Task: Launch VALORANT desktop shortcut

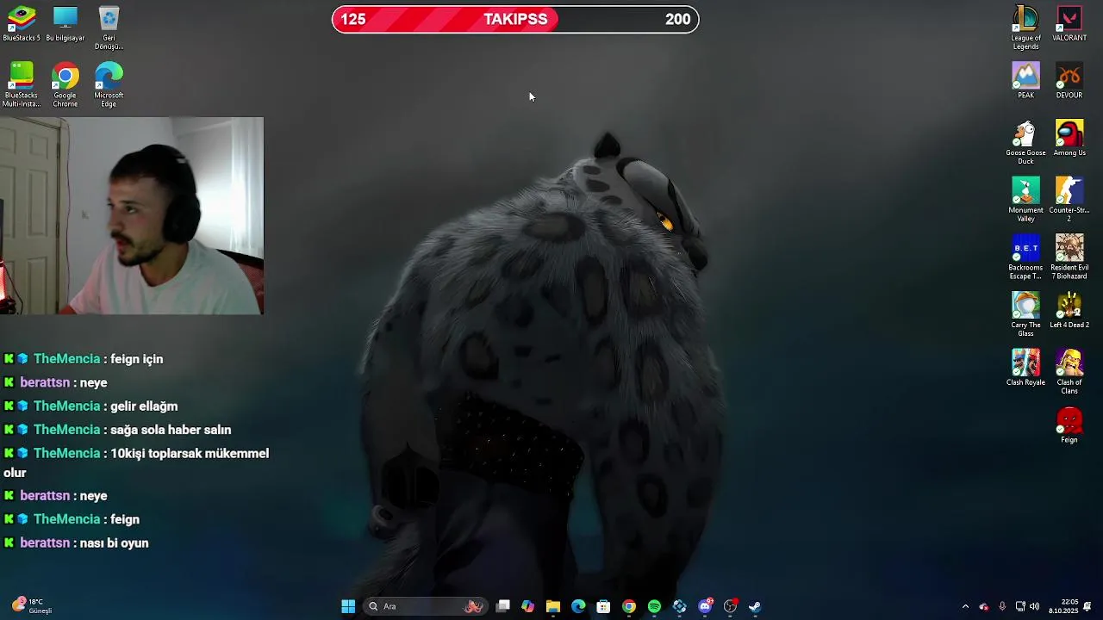Action: click(x=1069, y=23)
